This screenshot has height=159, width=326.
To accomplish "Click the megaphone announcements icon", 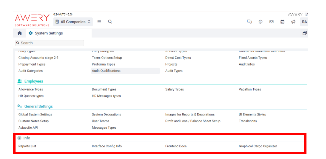I will coord(293,22).
